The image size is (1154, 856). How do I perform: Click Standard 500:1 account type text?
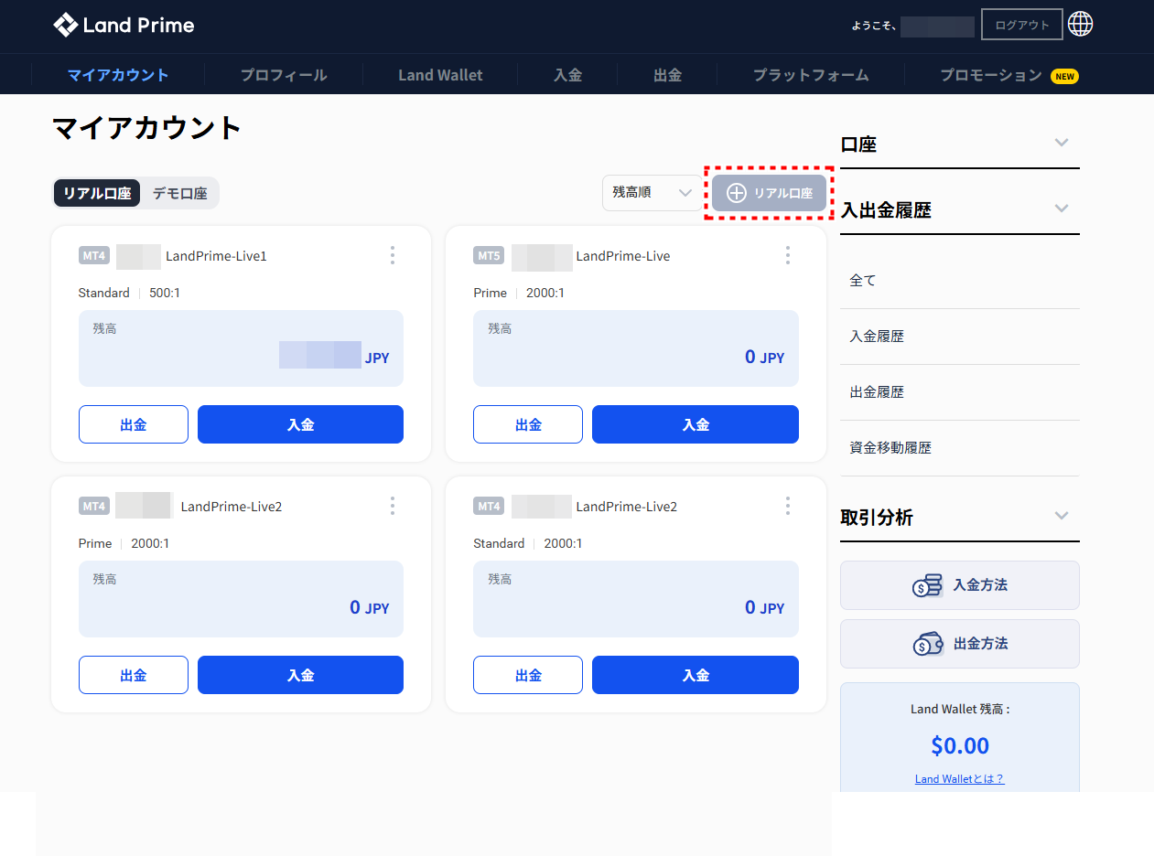(128, 293)
